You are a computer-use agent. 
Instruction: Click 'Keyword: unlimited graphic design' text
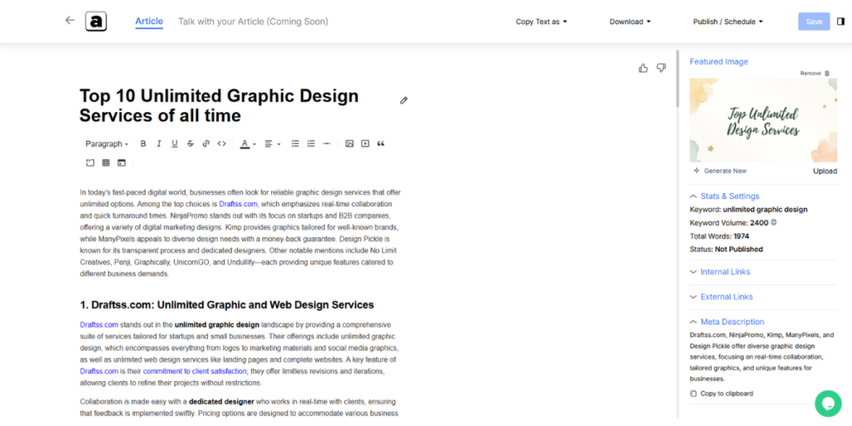pyautogui.click(x=748, y=209)
